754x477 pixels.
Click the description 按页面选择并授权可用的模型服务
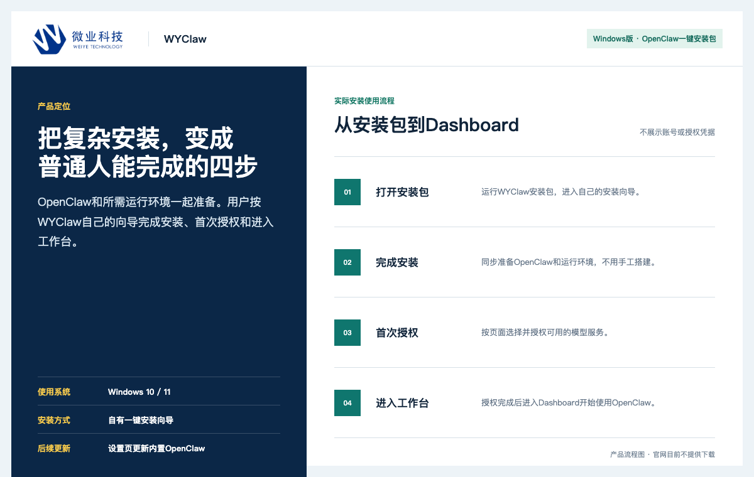coord(545,333)
